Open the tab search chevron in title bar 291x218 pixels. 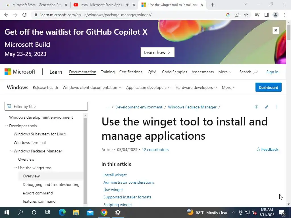(245, 4)
